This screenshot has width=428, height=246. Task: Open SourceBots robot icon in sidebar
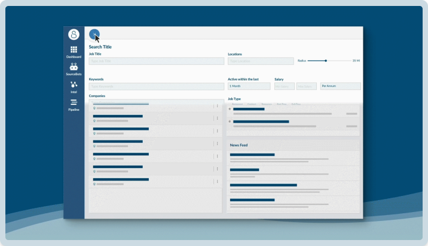(x=74, y=67)
